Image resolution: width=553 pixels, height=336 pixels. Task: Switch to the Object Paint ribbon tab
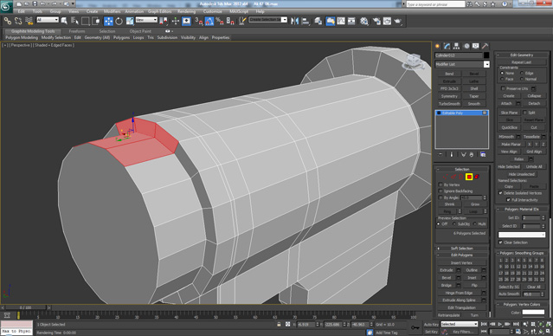pyautogui.click(x=140, y=31)
